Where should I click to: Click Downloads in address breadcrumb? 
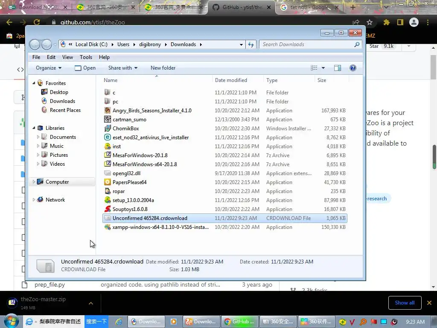coord(183,44)
